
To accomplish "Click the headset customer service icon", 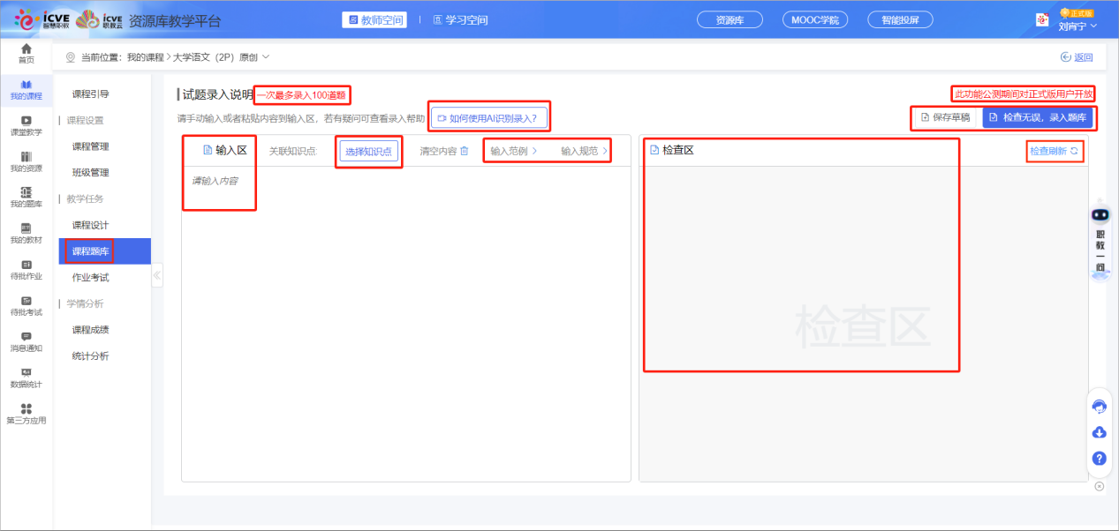I will click(x=1100, y=407).
